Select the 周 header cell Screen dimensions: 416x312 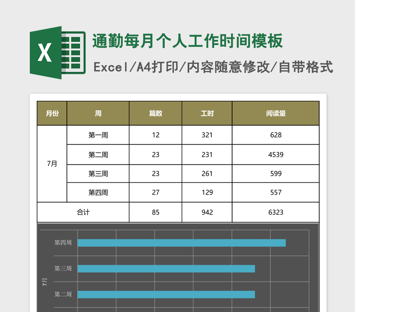[x=98, y=113]
